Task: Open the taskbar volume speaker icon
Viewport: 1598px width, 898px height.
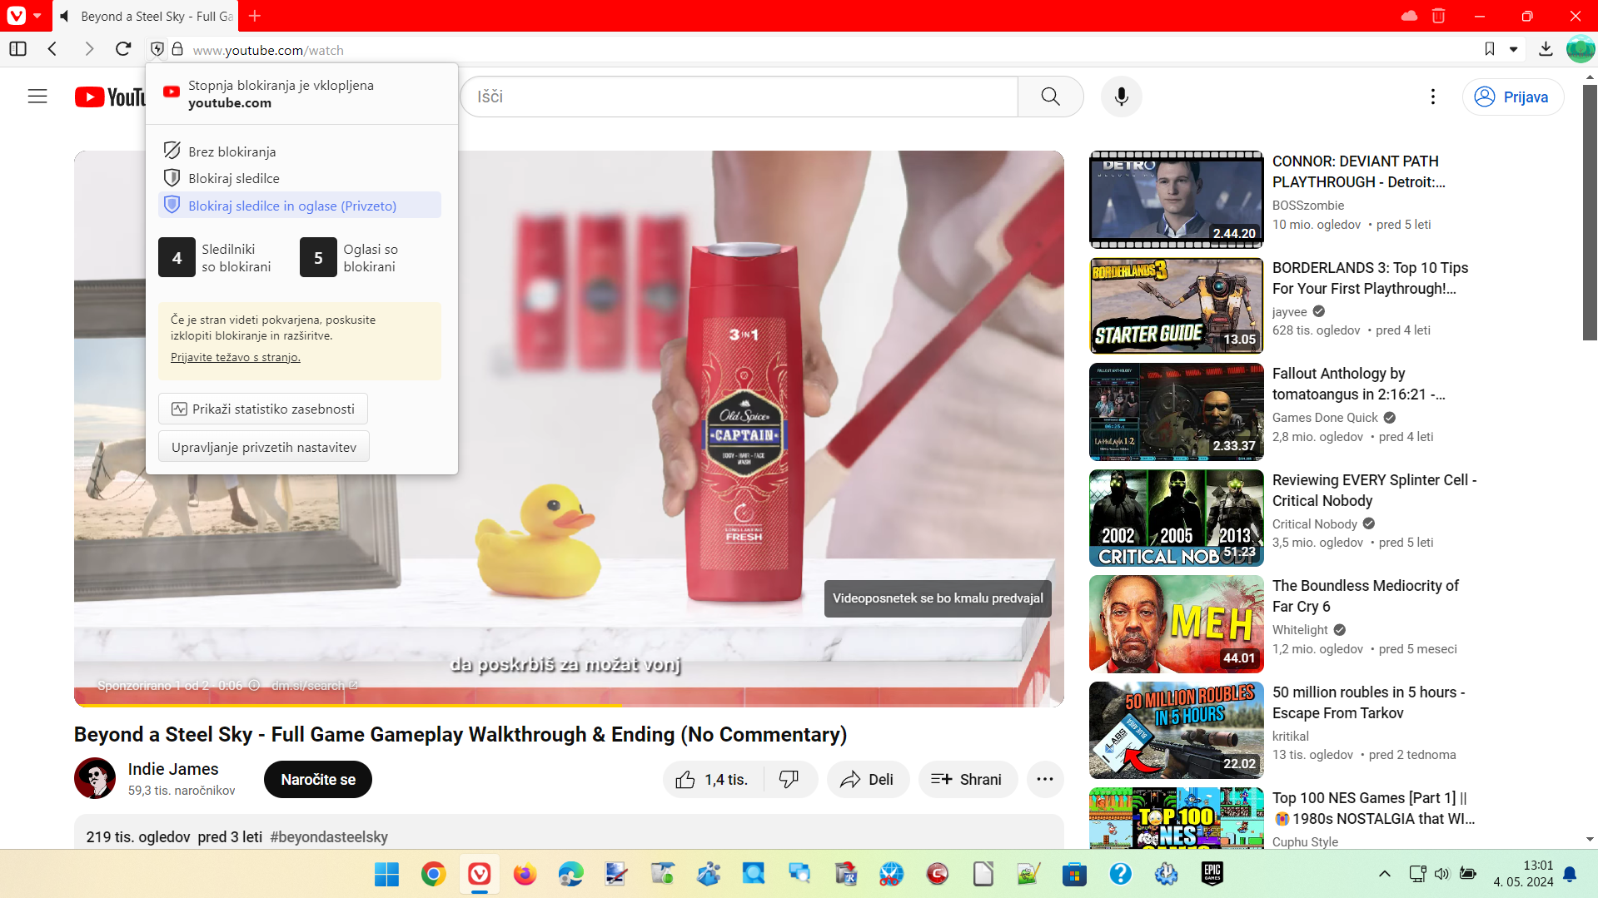Action: [x=1442, y=873]
